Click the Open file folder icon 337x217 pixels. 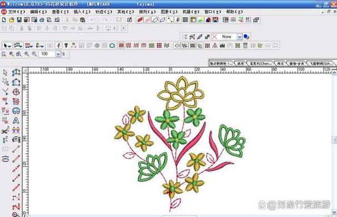point(12,20)
